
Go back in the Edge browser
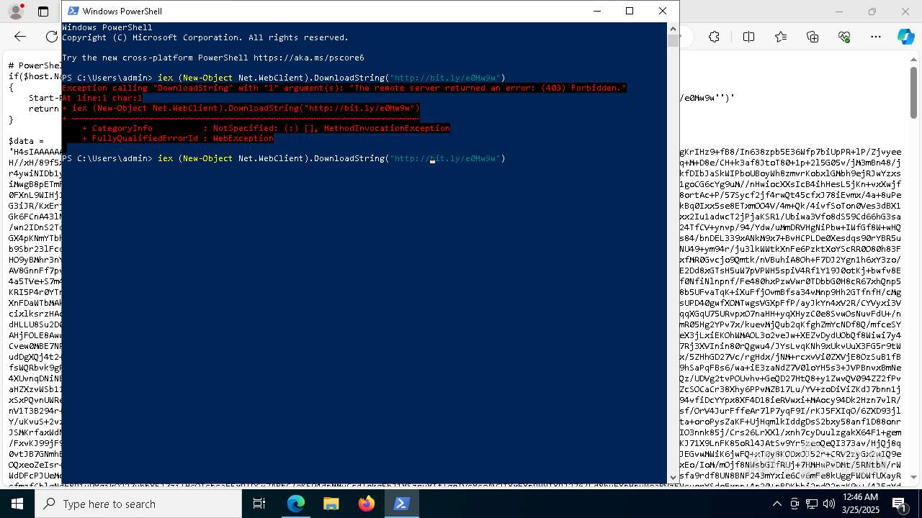(20, 37)
